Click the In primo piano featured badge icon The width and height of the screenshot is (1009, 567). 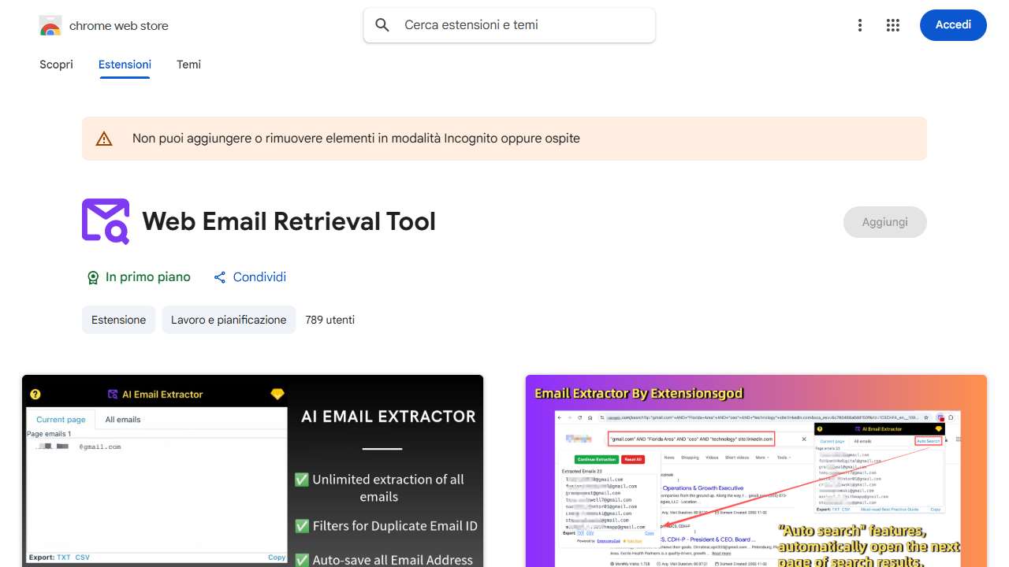click(94, 277)
